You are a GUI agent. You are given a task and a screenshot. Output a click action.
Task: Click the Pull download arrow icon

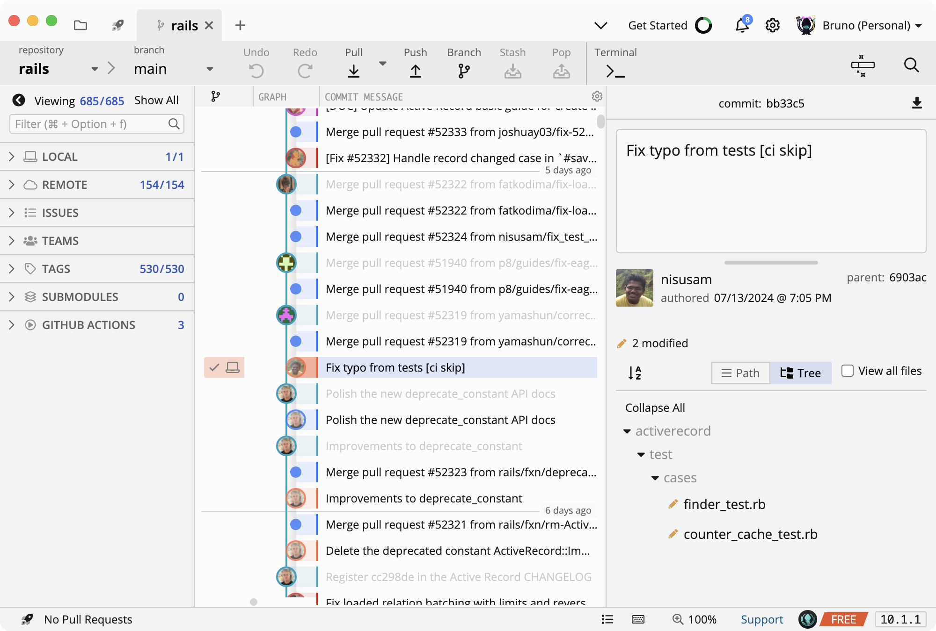pyautogui.click(x=354, y=71)
